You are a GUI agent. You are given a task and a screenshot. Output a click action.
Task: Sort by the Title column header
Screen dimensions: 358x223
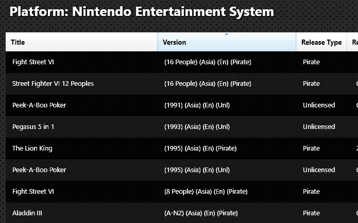coord(81,42)
